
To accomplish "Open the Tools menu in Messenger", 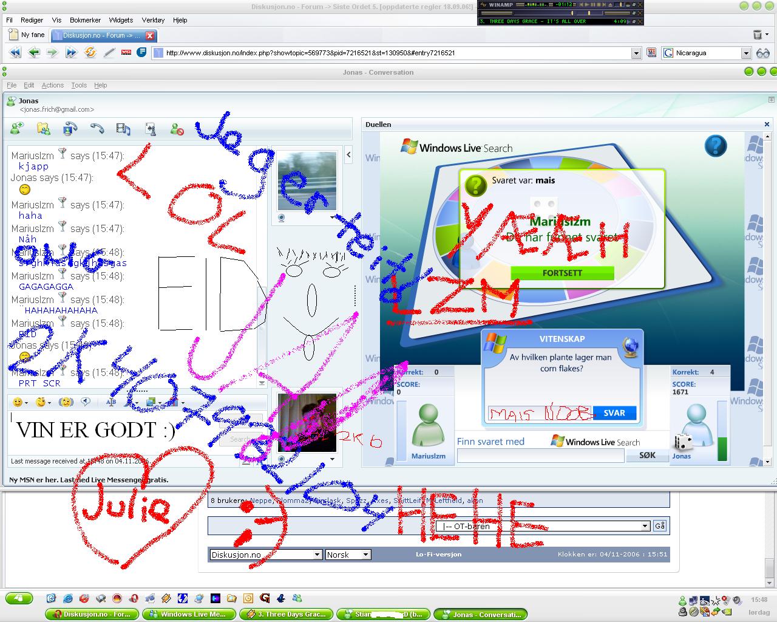I will [x=79, y=85].
